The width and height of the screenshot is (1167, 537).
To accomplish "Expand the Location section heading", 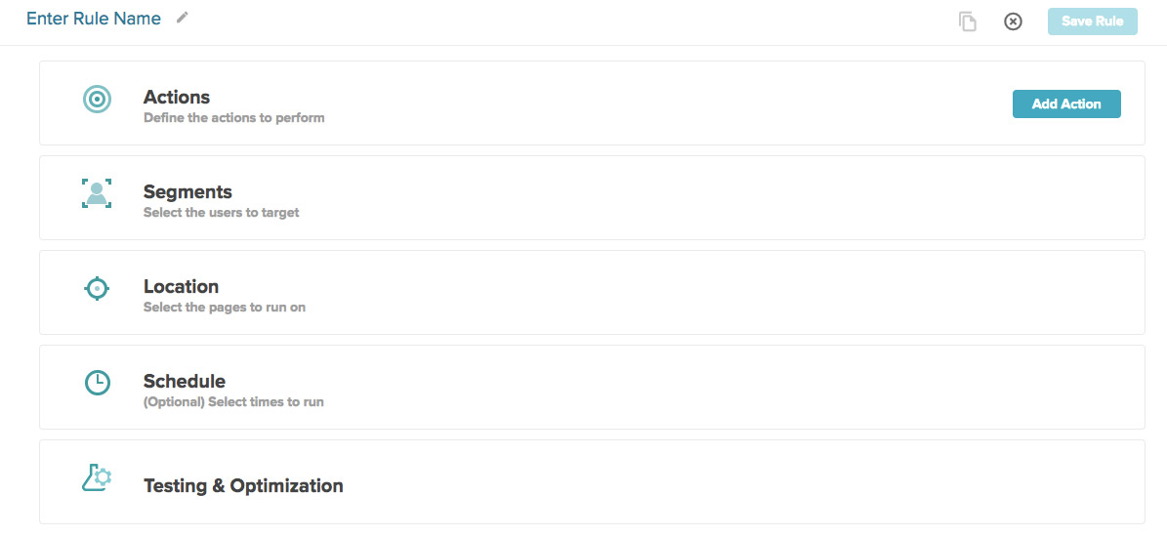I will [181, 286].
